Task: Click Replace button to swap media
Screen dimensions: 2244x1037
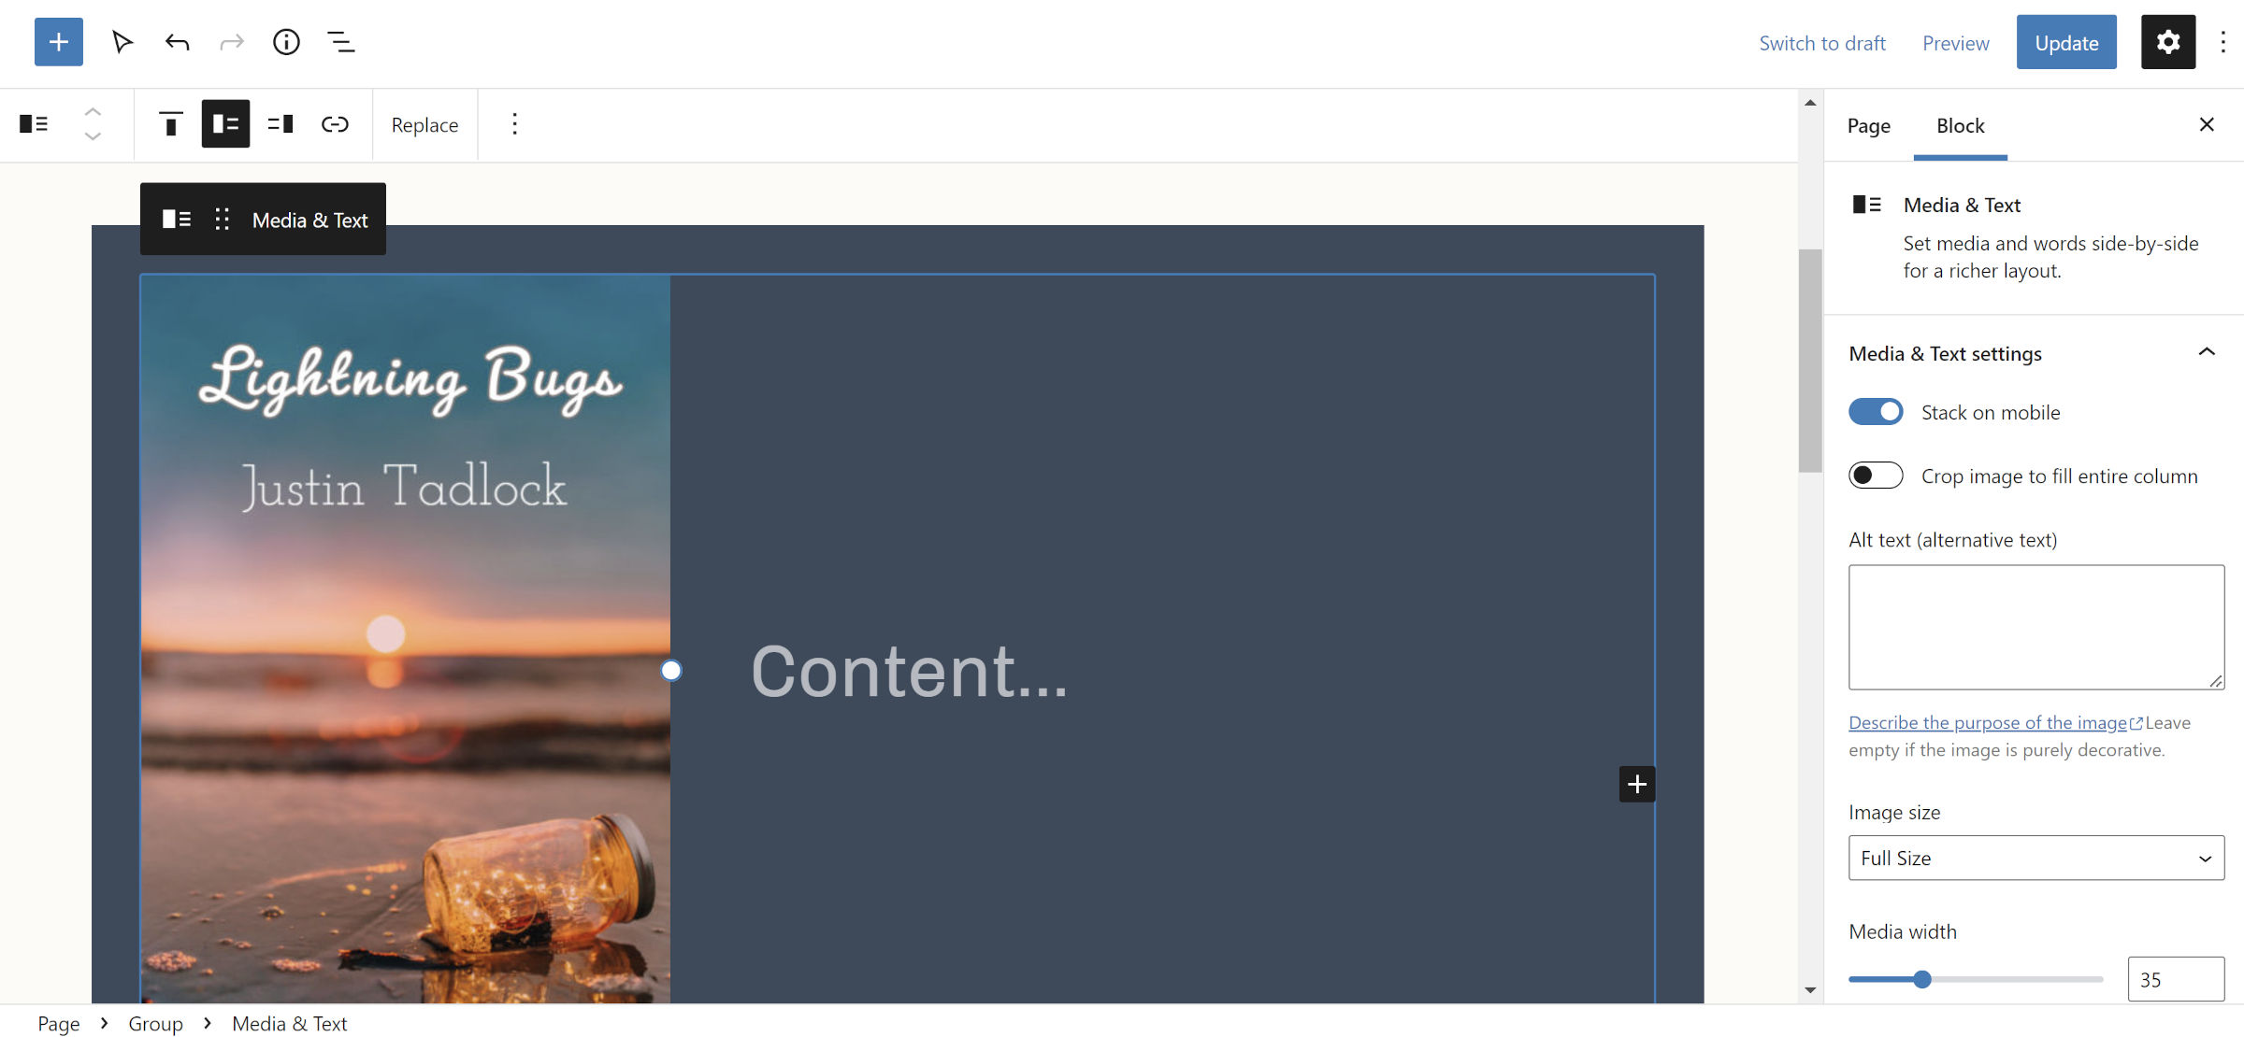Action: click(x=425, y=124)
